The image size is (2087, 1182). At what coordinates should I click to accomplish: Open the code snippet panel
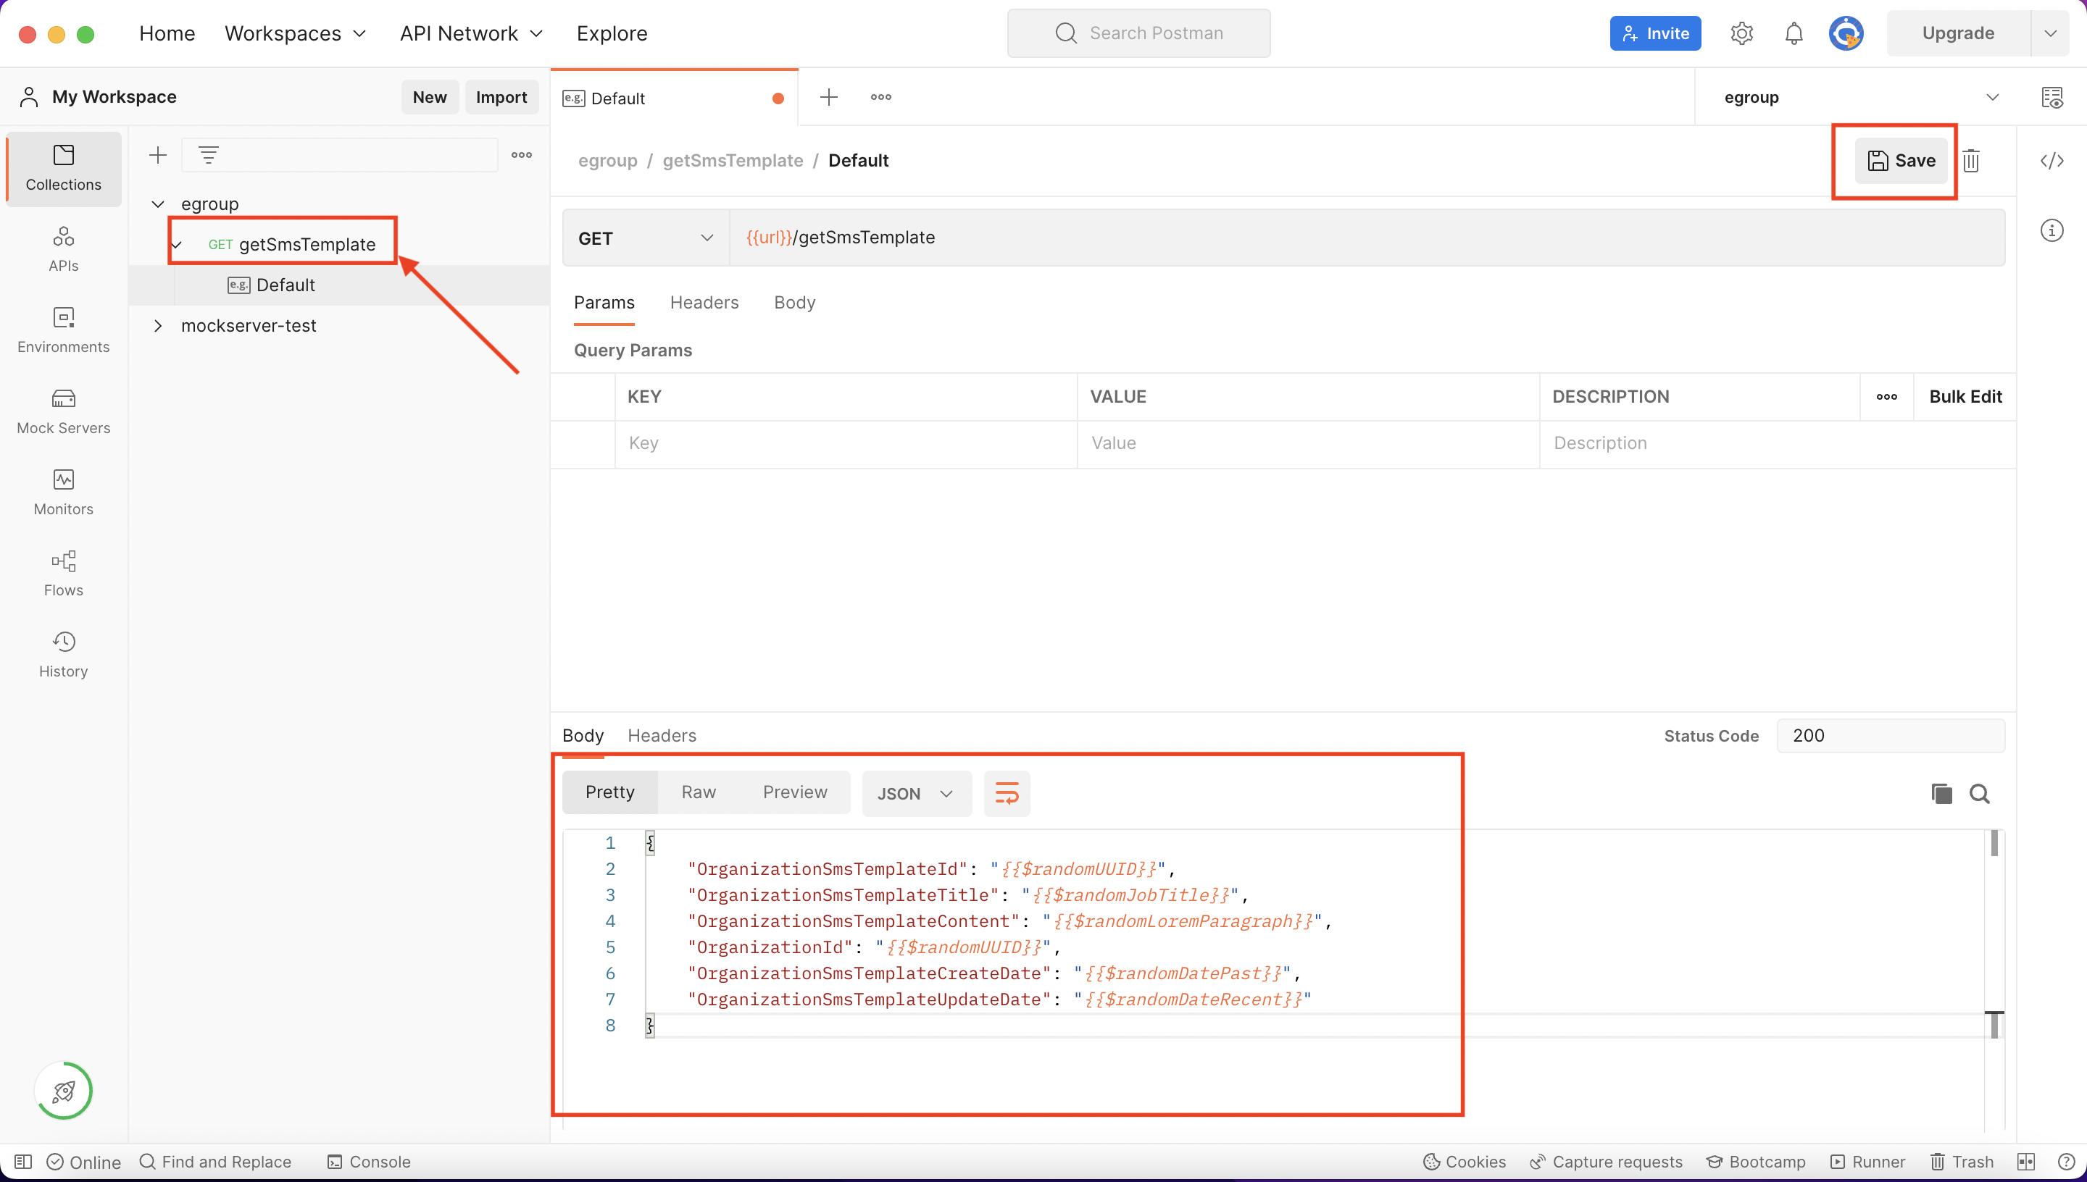[2052, 161]
